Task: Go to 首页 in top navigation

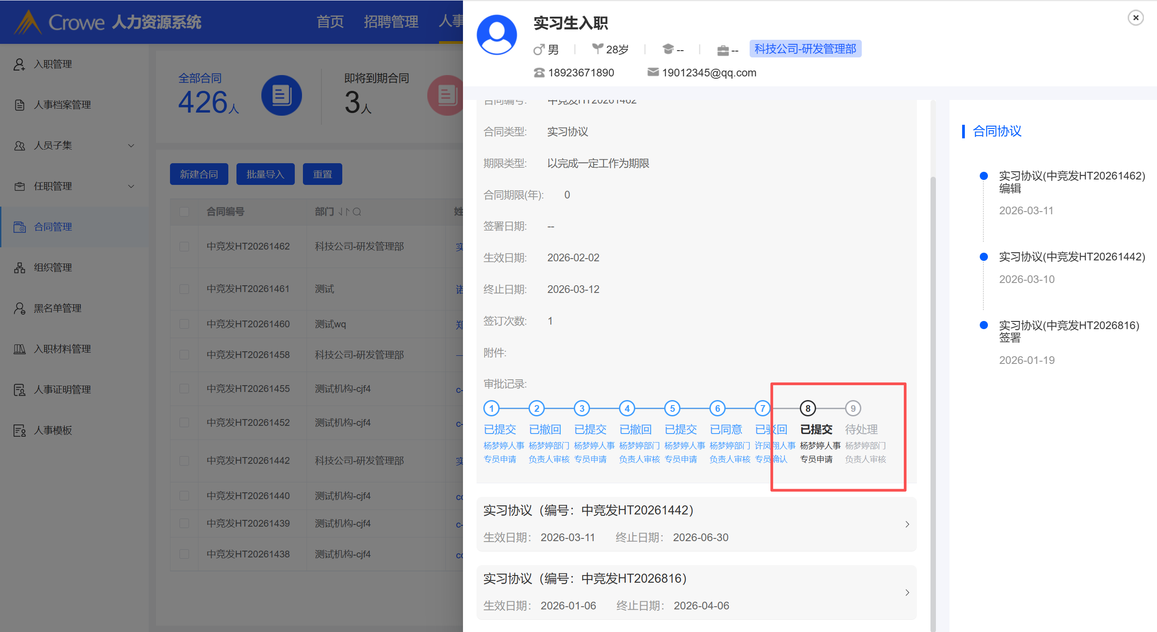Action: [330, 21]
